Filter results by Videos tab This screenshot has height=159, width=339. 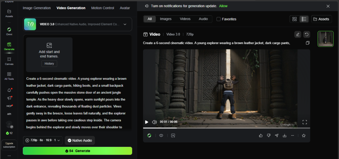coord(185,19)
